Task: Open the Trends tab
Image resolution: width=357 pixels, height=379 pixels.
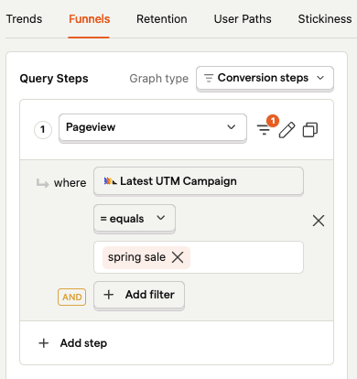Action: (24, 19)
